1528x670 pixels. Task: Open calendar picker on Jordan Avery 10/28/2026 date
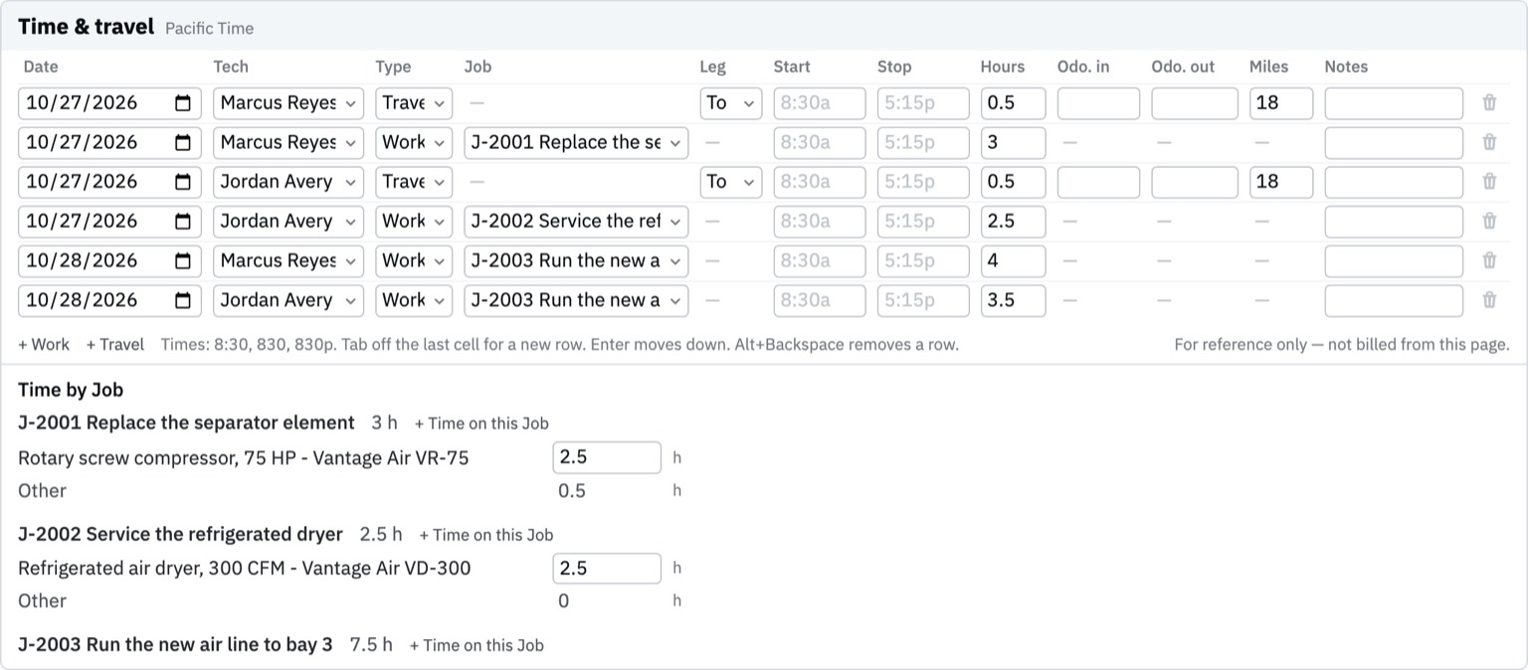coord(183,300)
